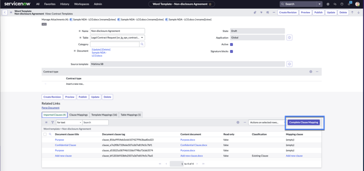
Task: Click Create Revision in the form header
Action: tap(288, 13)
